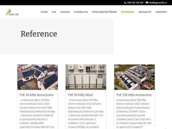The image size is (172, 129).
Task: Open the ÚVOD menu item
Action: (x=44, y=12)
